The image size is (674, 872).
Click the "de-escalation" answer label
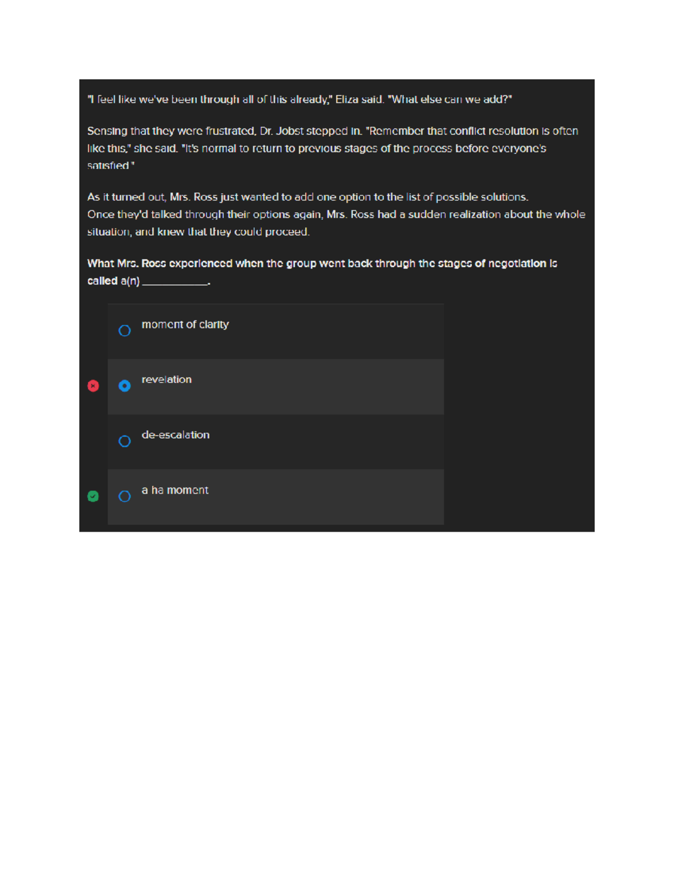tap(175, 435)
